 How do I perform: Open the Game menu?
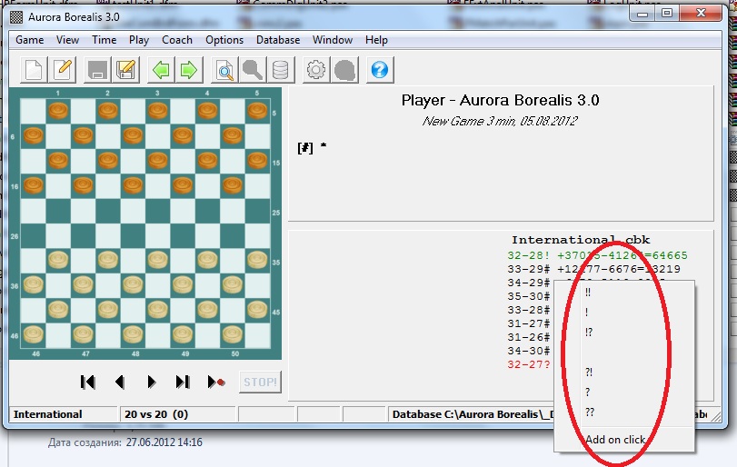(30, 40)
